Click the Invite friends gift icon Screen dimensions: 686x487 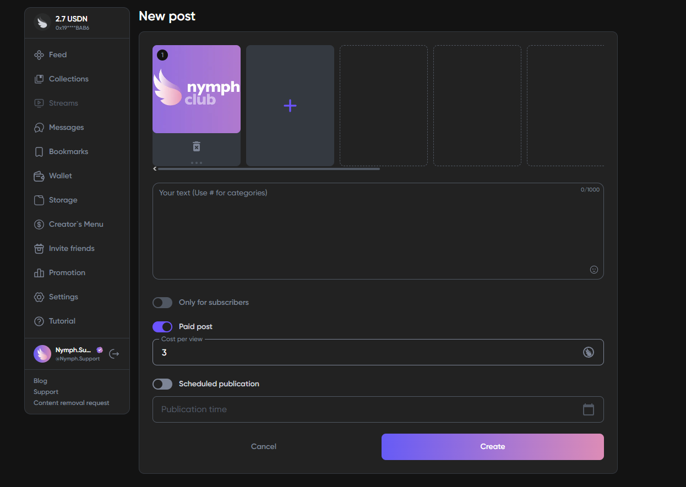[39, 248]
